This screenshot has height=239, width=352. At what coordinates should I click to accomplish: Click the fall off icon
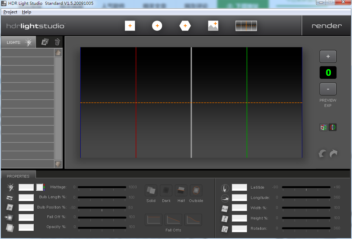point(9,217)
